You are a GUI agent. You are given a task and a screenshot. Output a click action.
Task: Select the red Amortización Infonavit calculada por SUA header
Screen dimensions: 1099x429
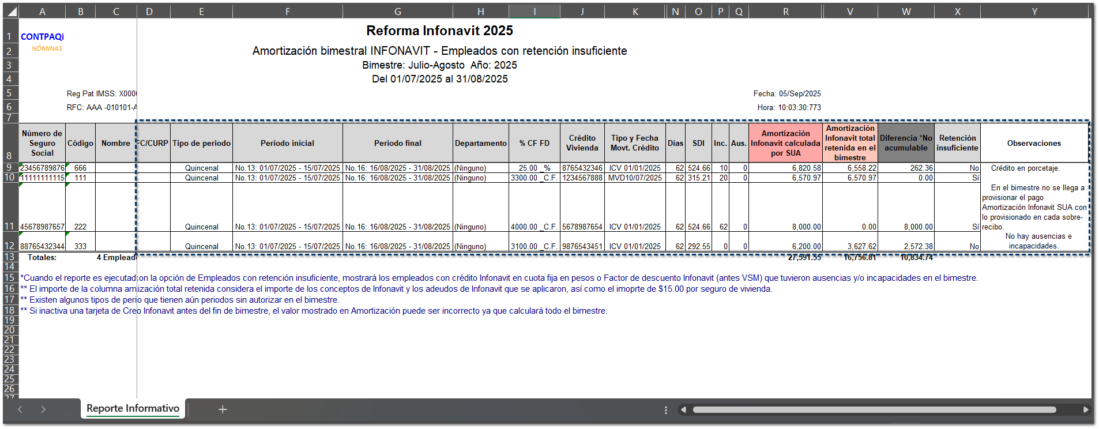[x=785, y=143]
